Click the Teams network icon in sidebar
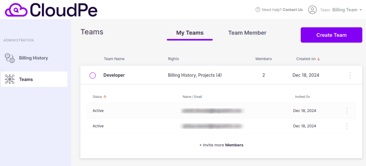The image size is (366, 166). (x=10, y=79)
